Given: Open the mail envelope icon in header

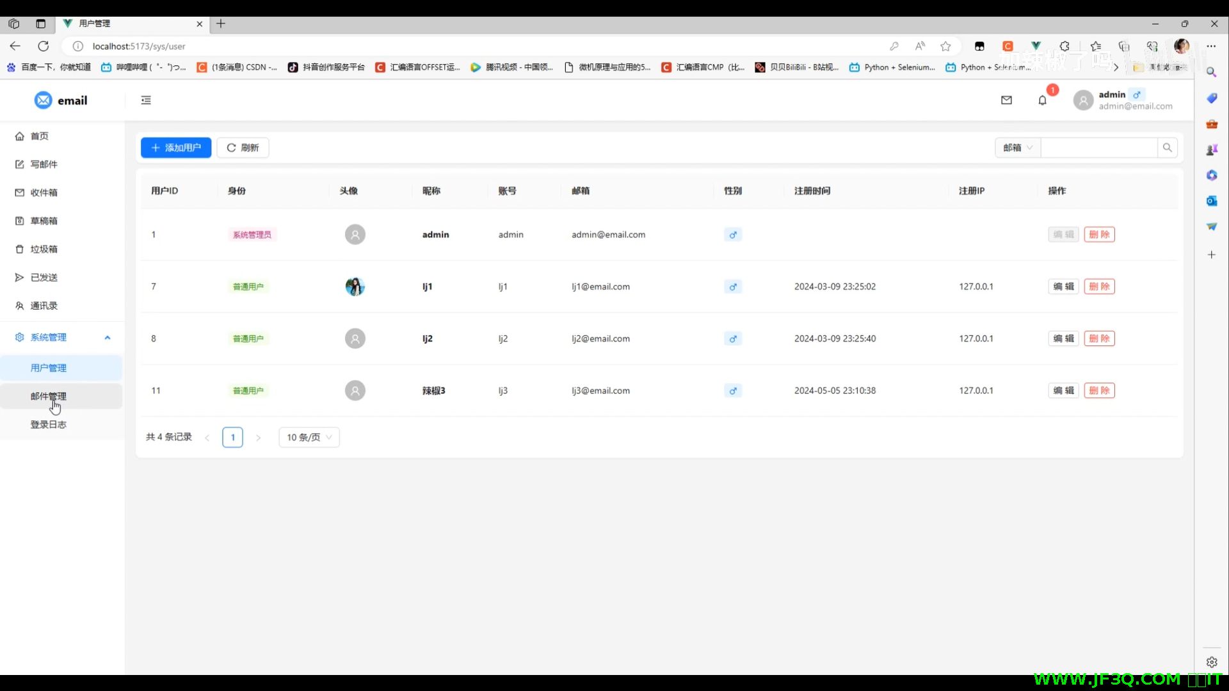Looking at the screenshot, I should [1006, 100].
